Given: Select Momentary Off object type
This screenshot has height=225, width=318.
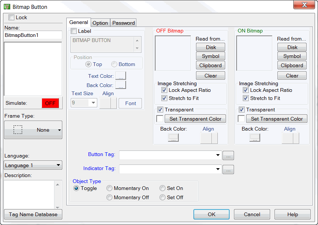Looking at the screenshot, I should (x=109, y=197).
